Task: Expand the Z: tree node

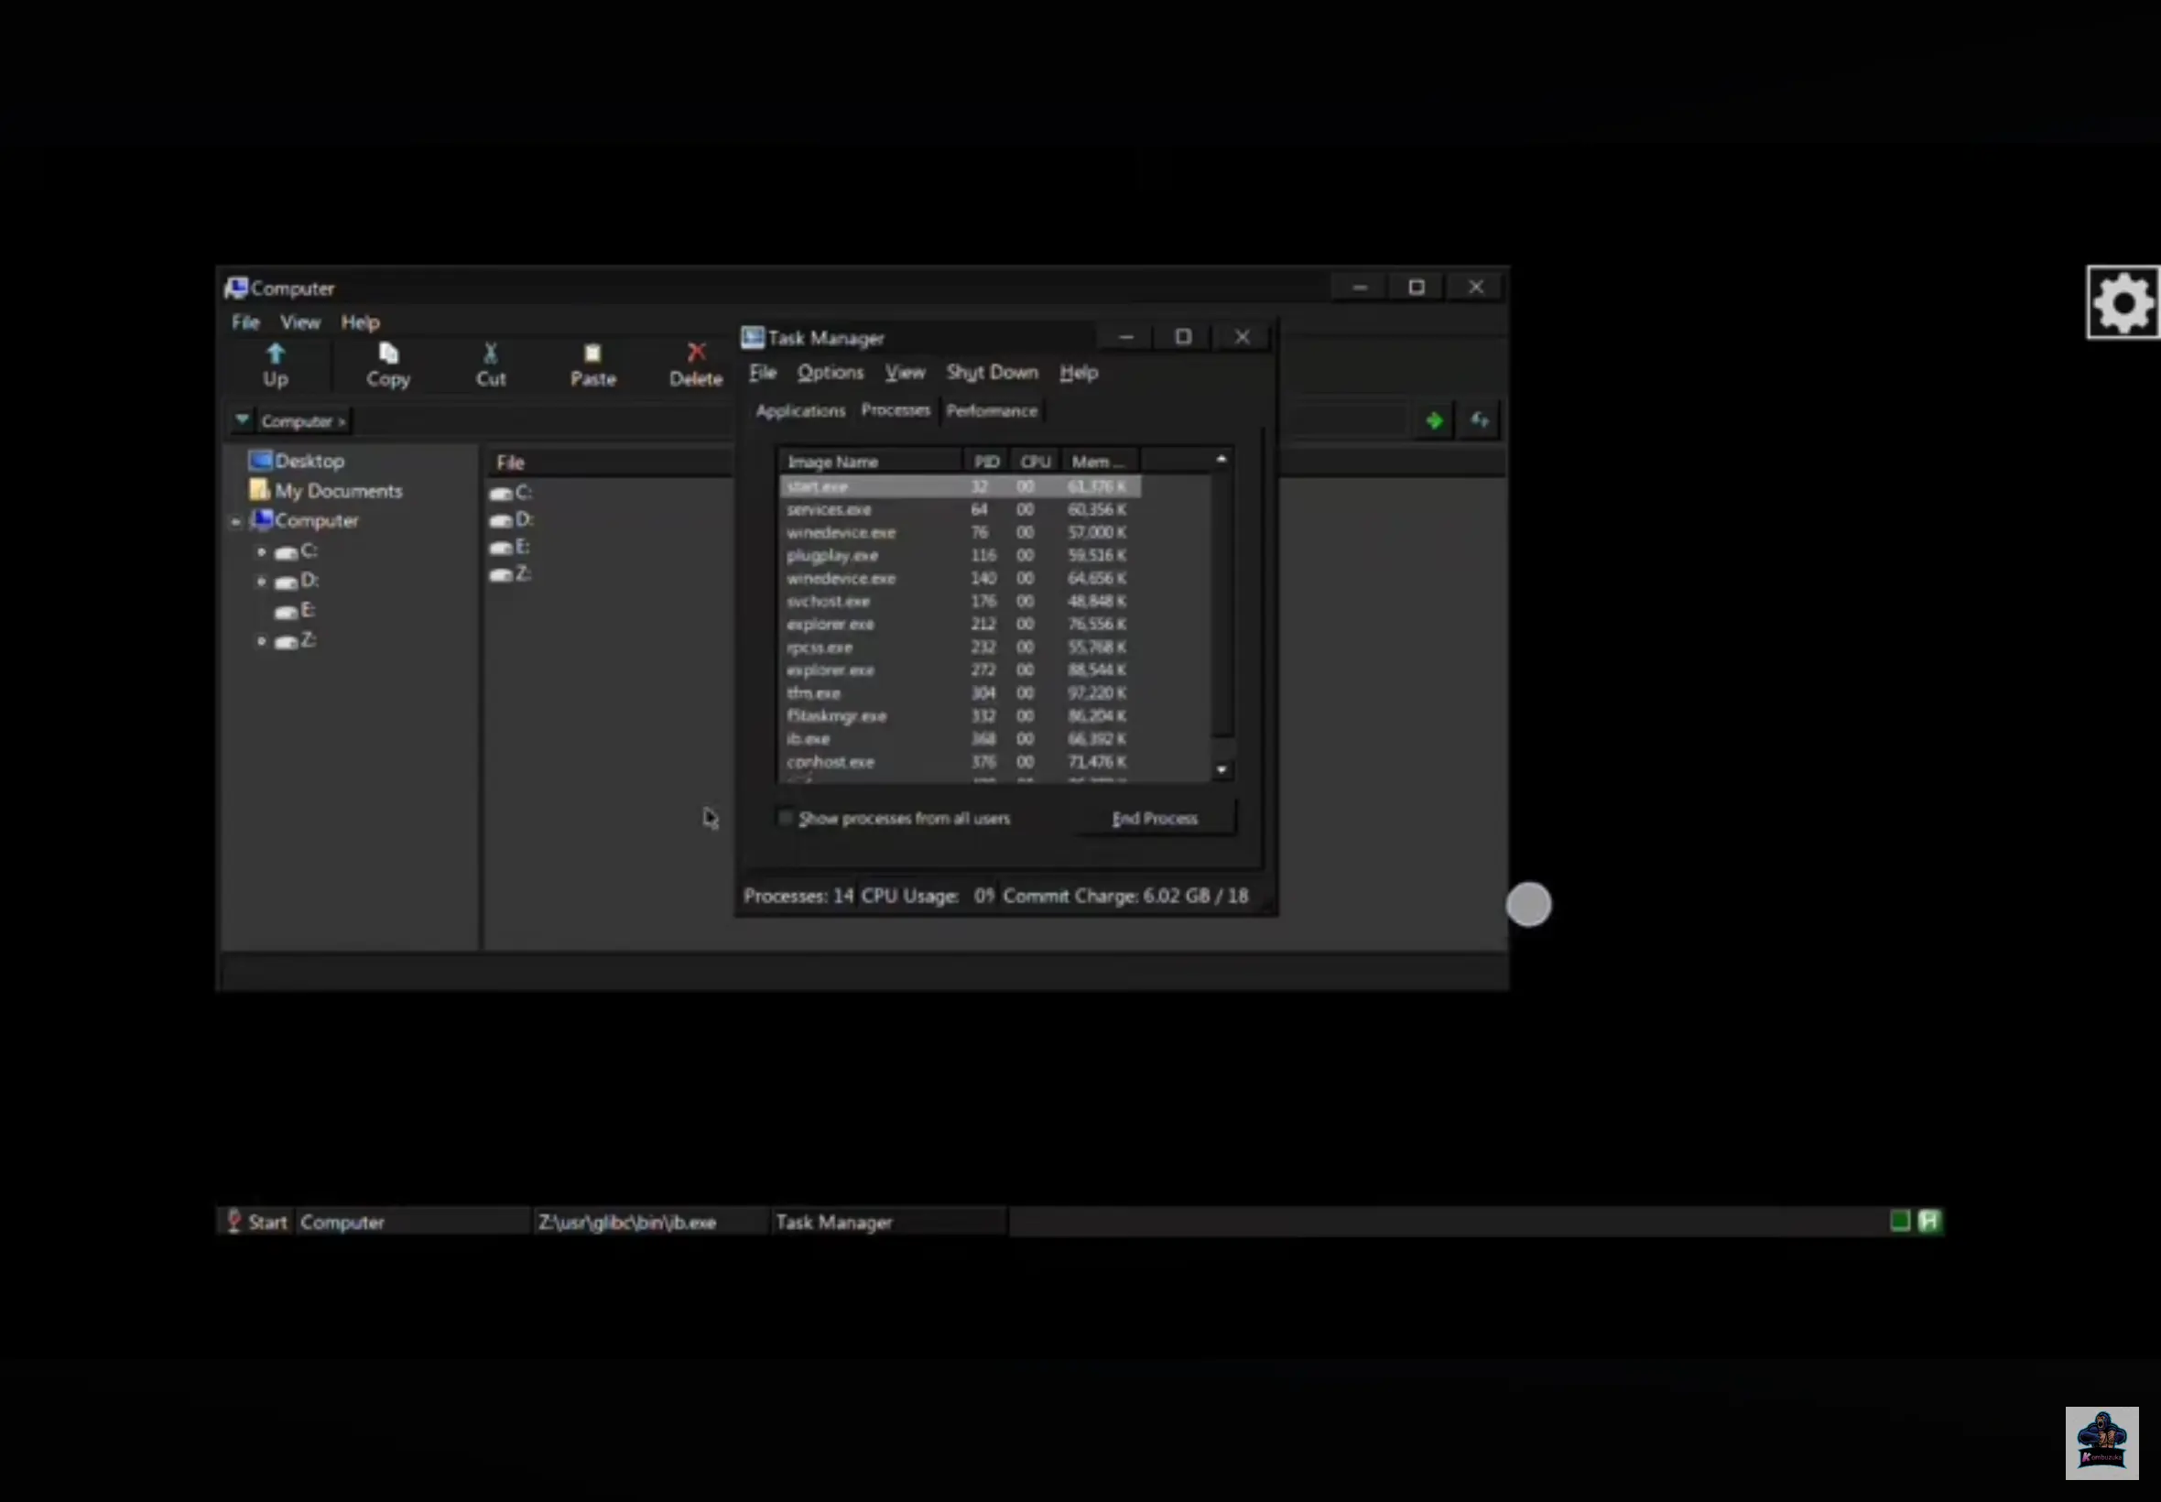Action: [x=262, y=642]
